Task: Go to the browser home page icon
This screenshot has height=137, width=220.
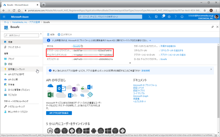Action: [19, 10]
